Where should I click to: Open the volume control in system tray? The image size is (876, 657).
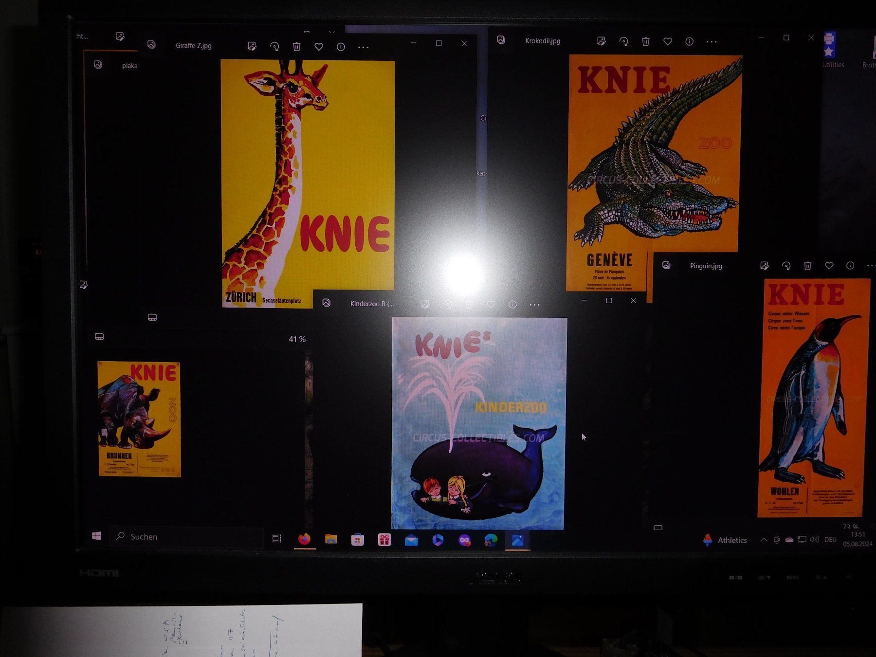(814, 540)
